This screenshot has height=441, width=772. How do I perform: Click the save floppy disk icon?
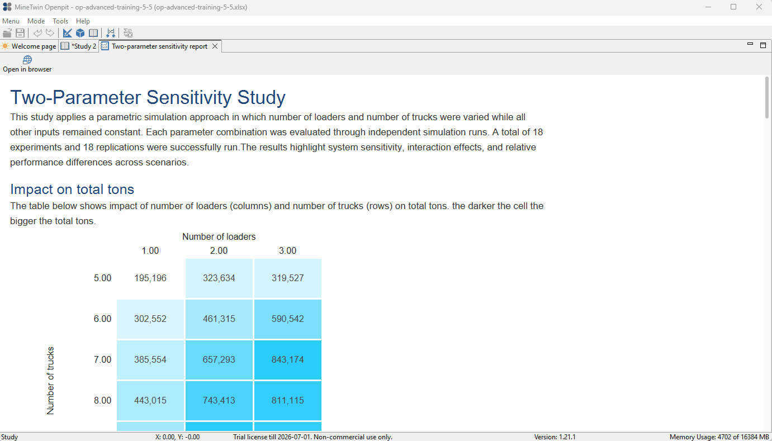click(x=20, y=33)
